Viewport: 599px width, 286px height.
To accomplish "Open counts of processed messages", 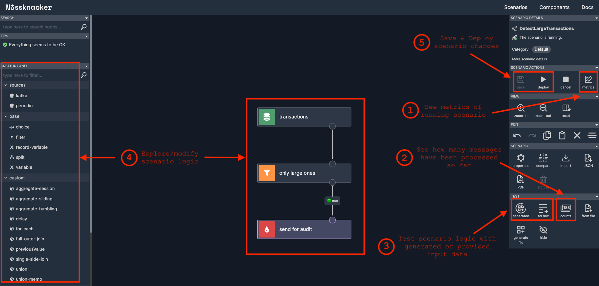I will click(566, 209).
